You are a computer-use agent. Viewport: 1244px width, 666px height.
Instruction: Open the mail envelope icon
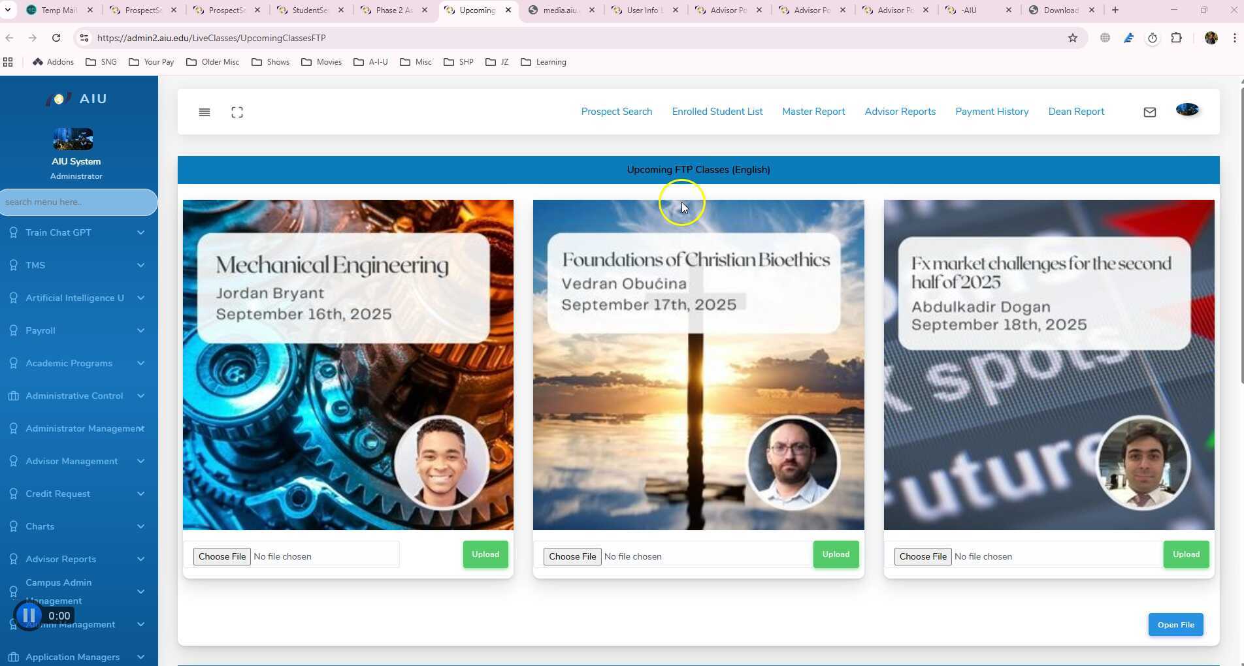coord(1149,112)
